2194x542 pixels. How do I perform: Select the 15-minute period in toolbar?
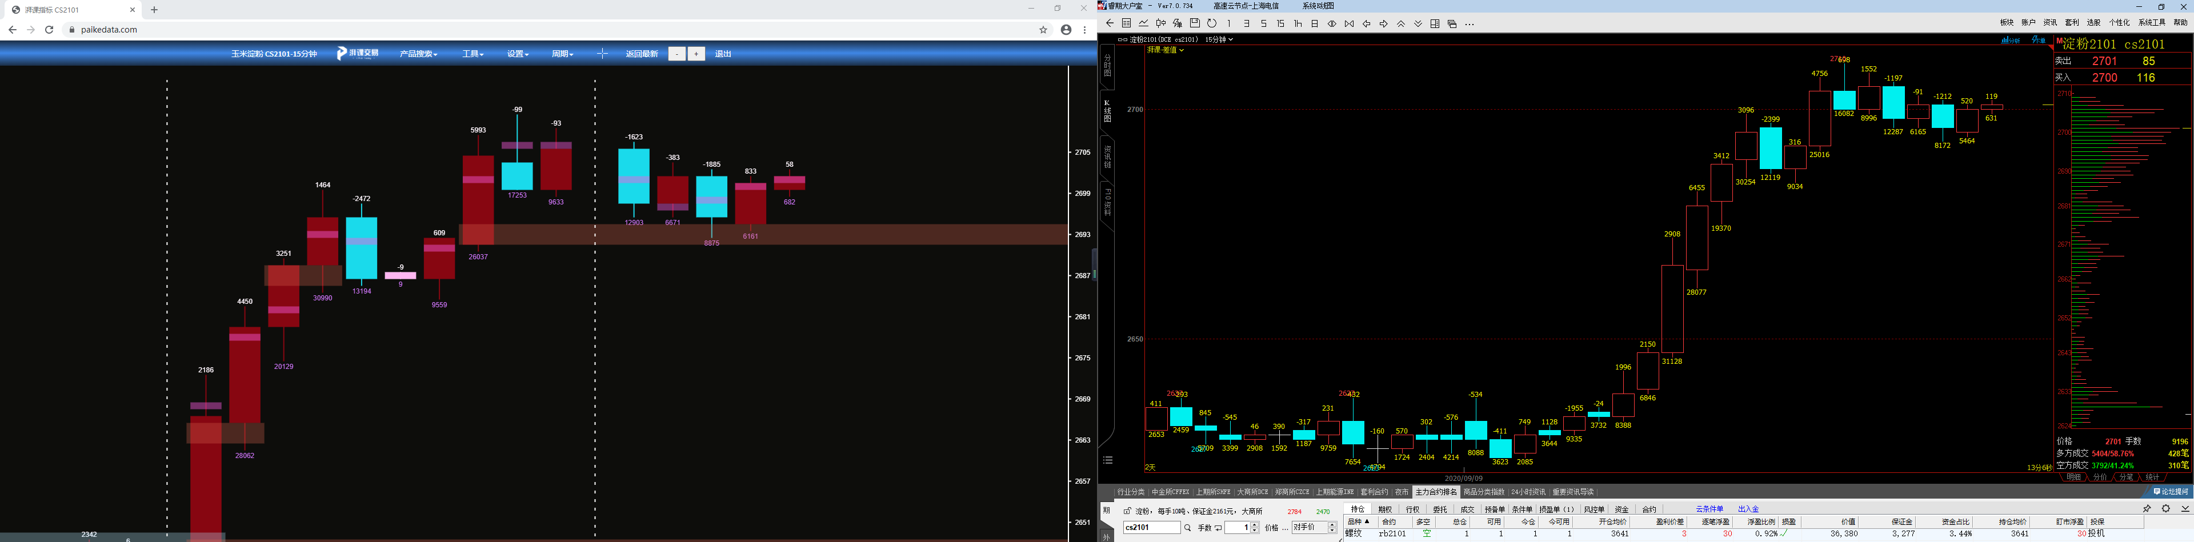1281,24
